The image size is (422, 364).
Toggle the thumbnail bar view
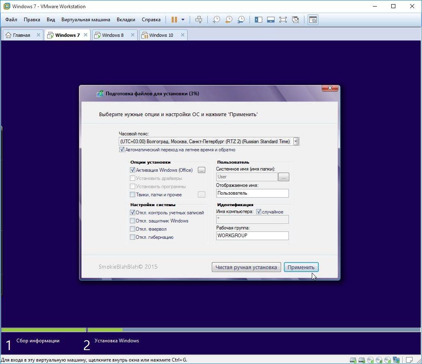[271, 20]
